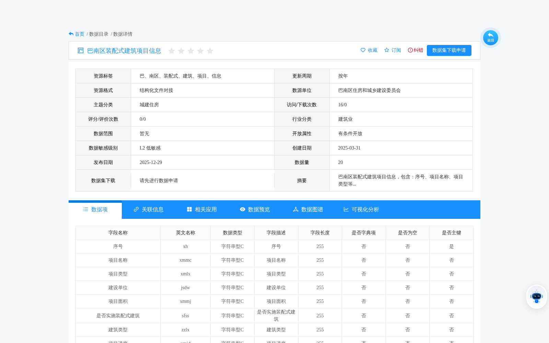Rate four stars using the fourth star
The height and width of the screenshot is (343, 549).
coord(200,51)
